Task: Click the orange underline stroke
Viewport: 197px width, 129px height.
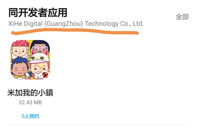Action: pyautogui.click(x=75, y=32)
